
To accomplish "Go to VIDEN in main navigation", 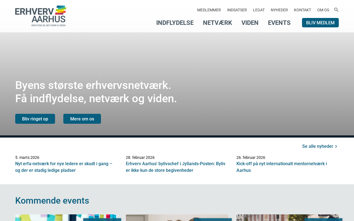I will (x=250, y=23).
